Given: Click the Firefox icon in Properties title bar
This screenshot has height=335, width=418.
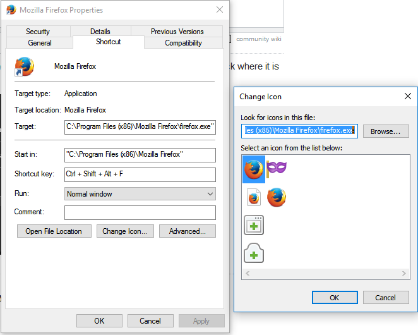Looking at the screenshot, I should coord(11,10).
